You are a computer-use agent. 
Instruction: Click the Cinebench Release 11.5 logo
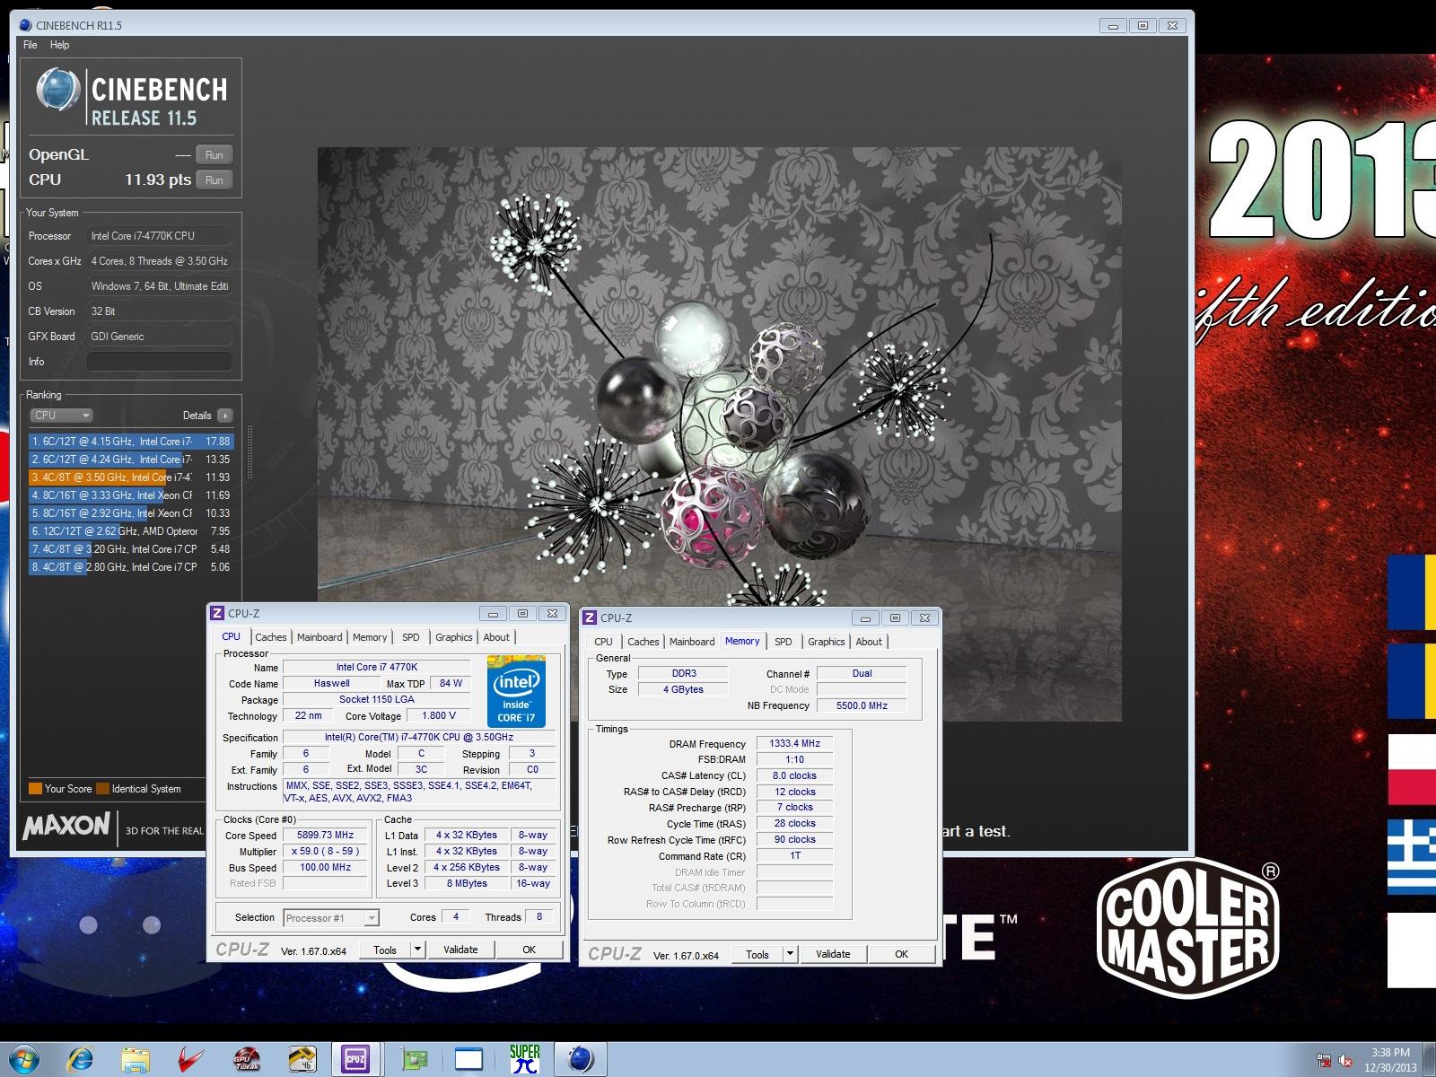pyautogui.click(x=131, y=97)
